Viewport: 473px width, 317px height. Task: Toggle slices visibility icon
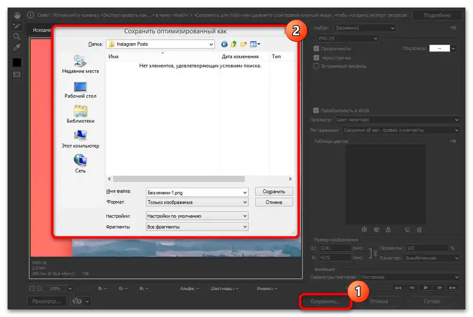pos(17,74)
